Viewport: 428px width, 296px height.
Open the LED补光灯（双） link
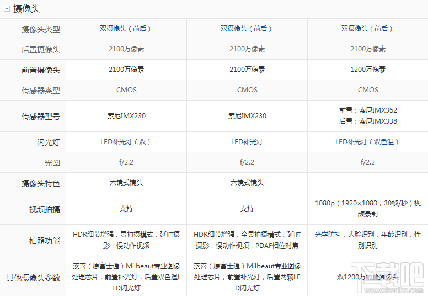point(125,142)
